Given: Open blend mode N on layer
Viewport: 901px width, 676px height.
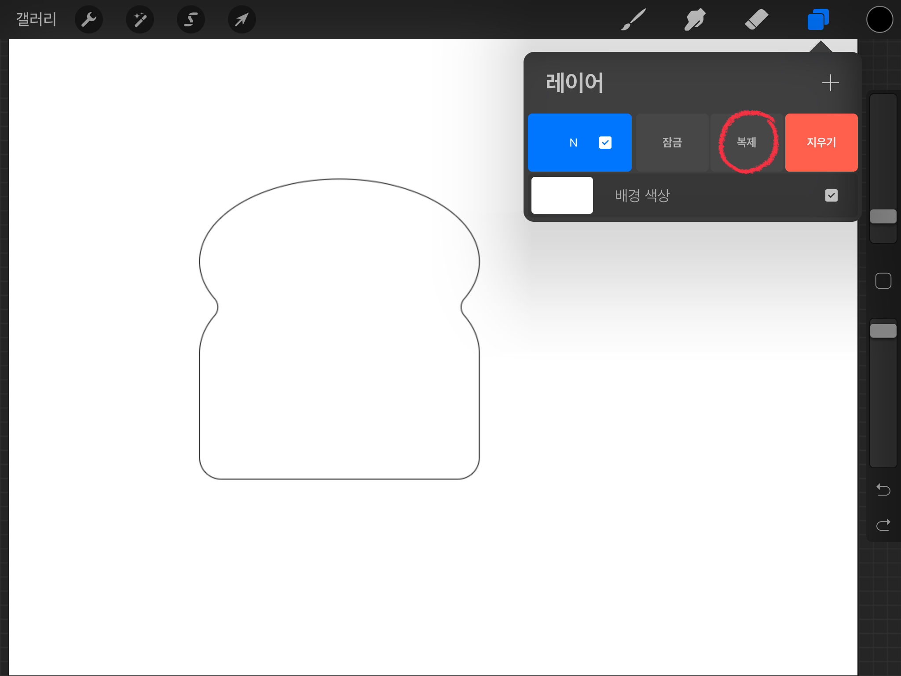Looking at the screenshot, I should click(573, 143).
